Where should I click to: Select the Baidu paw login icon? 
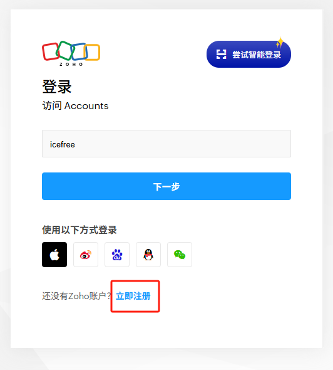pyautogui.click(x=117, y=255)
